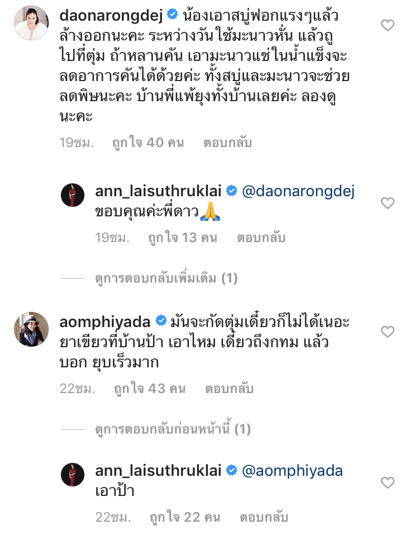Image resolution: width=419 pixels, height=539 pixels.
Task: Open the @aomphiyada mention link
Action: (292, 471)
